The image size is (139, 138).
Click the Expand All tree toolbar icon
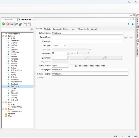pos(26,24)
